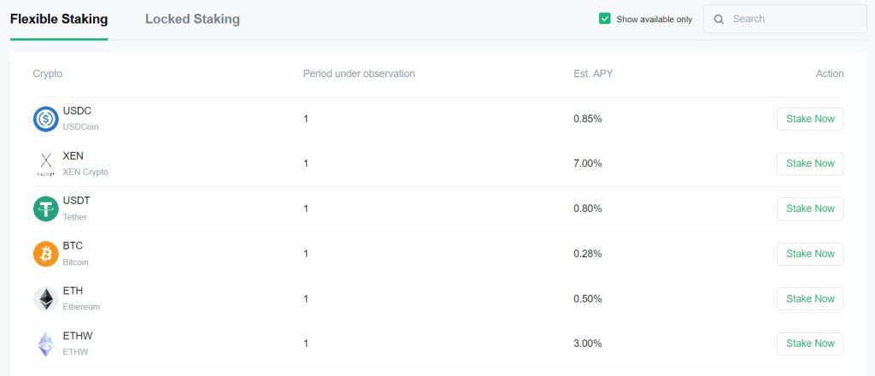Click the USDC coin icon
This screenshot has width=875, height=376.
[45, 119]
